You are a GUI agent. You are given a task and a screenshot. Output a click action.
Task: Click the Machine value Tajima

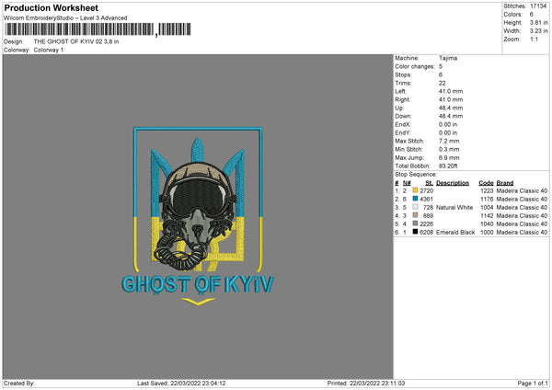coord(448,58)
